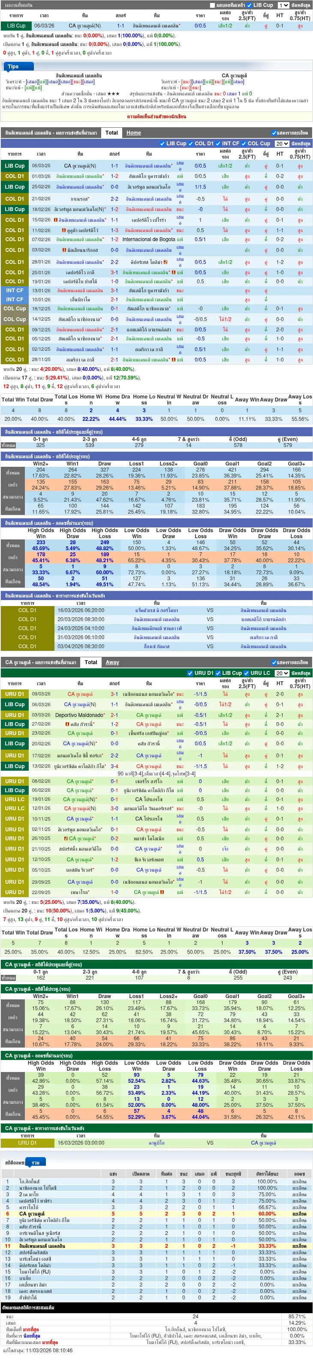Image resolution: width=313 pixels, height=1360 pixels.
Task: Click LIB Cup league badge in top match row
Action: [16, 25]
